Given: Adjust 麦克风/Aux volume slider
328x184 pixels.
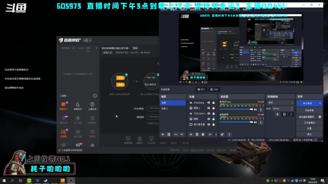Looking at the screenshot, I should 237,109.
